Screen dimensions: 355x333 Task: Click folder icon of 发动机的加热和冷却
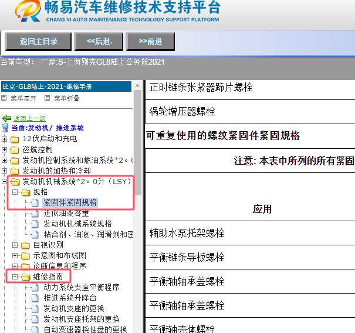tap(15, 171)
